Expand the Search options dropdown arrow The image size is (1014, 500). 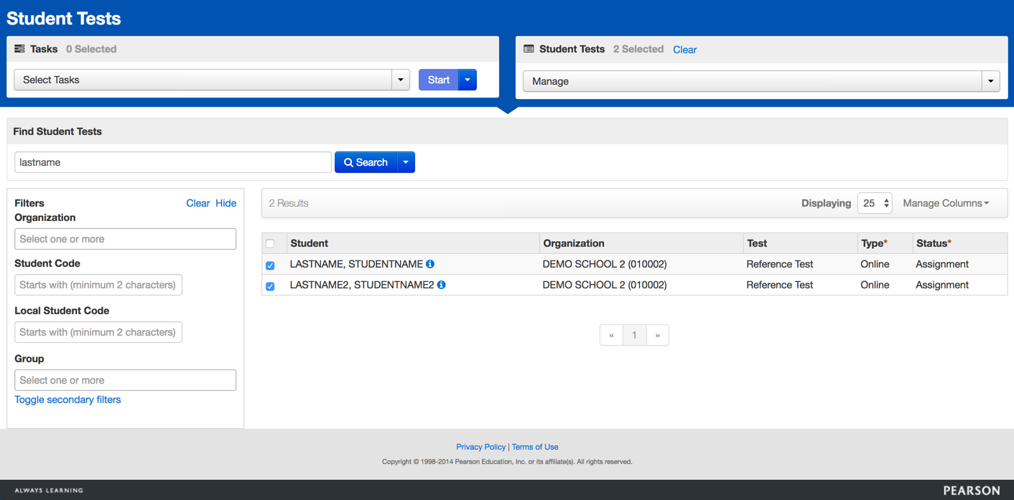click(x=406, y=162)
